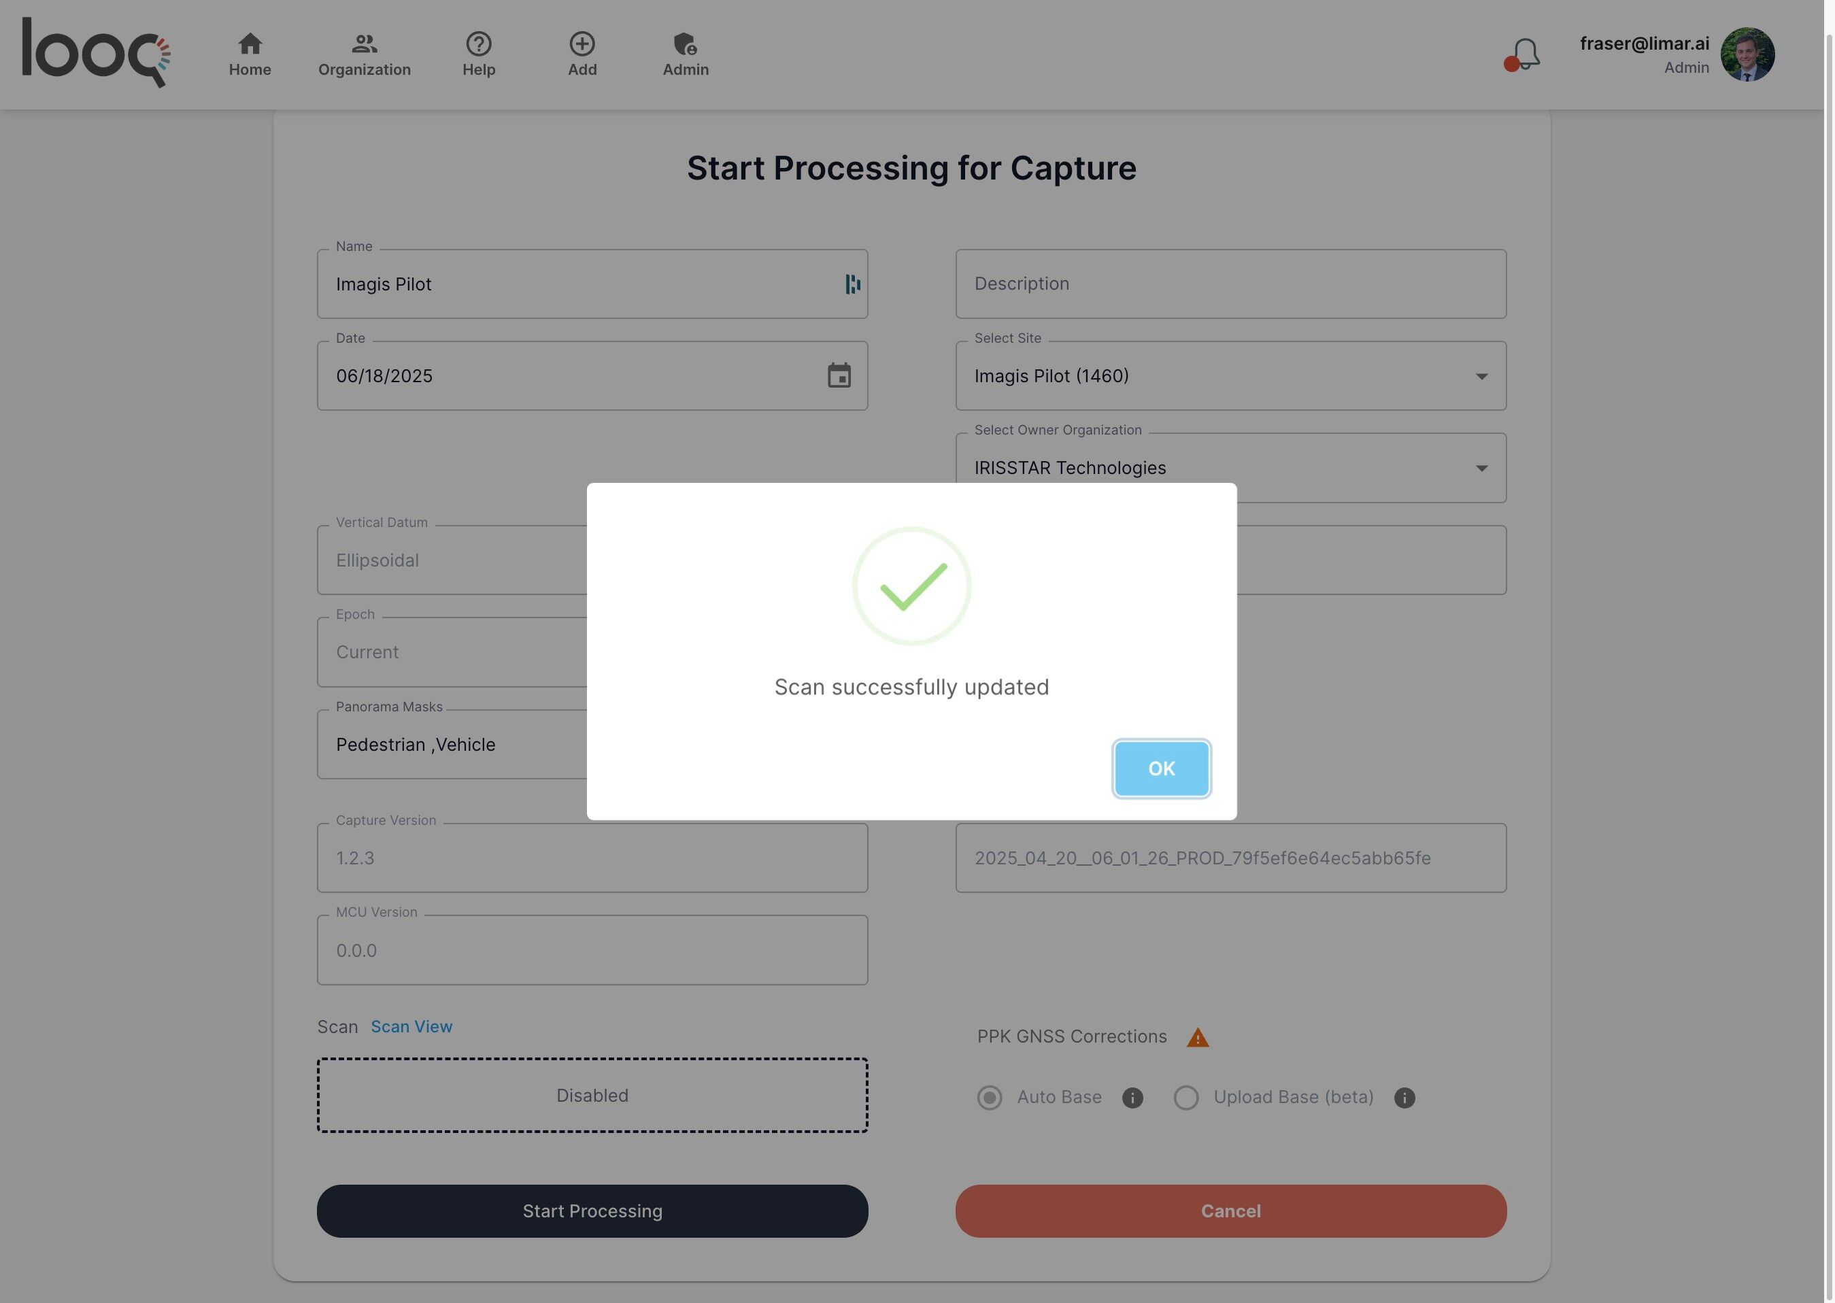Select the Upload Base (beta) option
1835x1303 pixels.
tap(1186, 1098)
